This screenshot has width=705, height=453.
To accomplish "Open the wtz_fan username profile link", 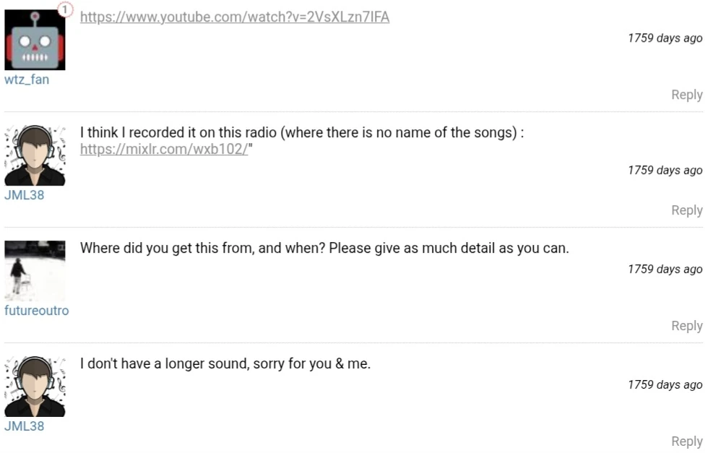I will [27, 79].
